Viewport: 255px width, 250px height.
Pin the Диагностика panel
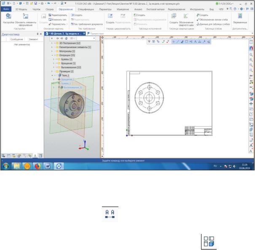tap(38, 33)
